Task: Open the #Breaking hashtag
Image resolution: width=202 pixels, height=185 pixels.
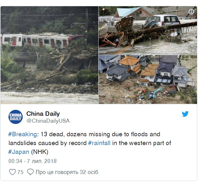Action: (23, 134)
